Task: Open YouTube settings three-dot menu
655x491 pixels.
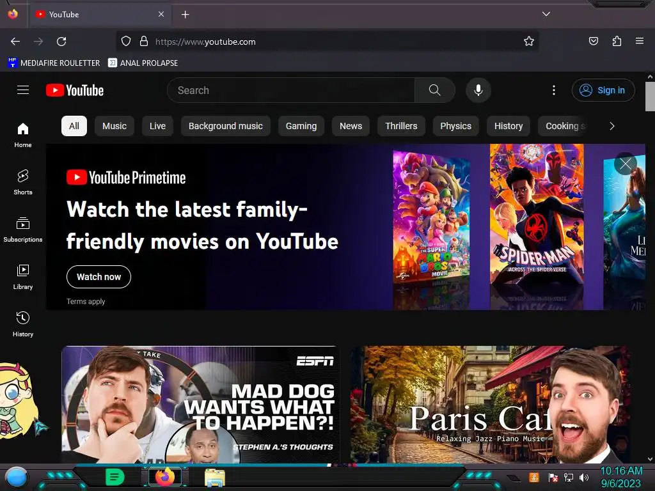Action: [x=554, y=90]
